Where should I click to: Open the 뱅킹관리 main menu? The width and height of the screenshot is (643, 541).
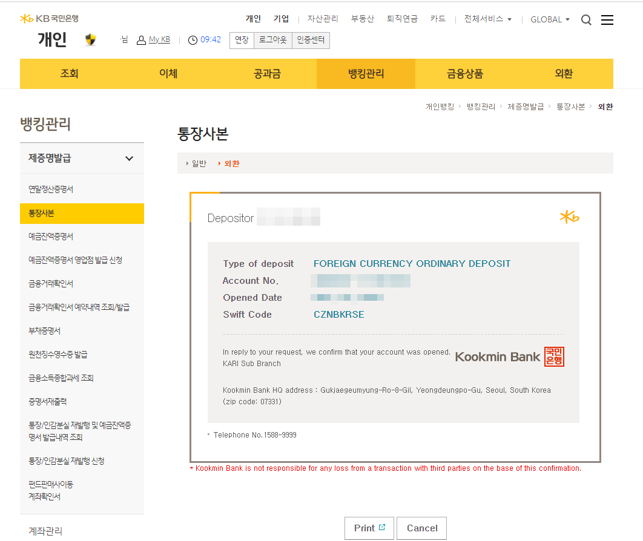(366, 74)
